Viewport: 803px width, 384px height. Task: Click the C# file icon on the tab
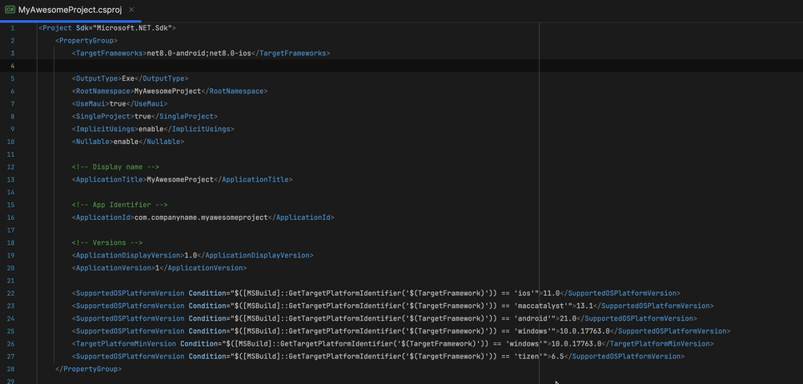pyautogui.click(x=10, y=10)
